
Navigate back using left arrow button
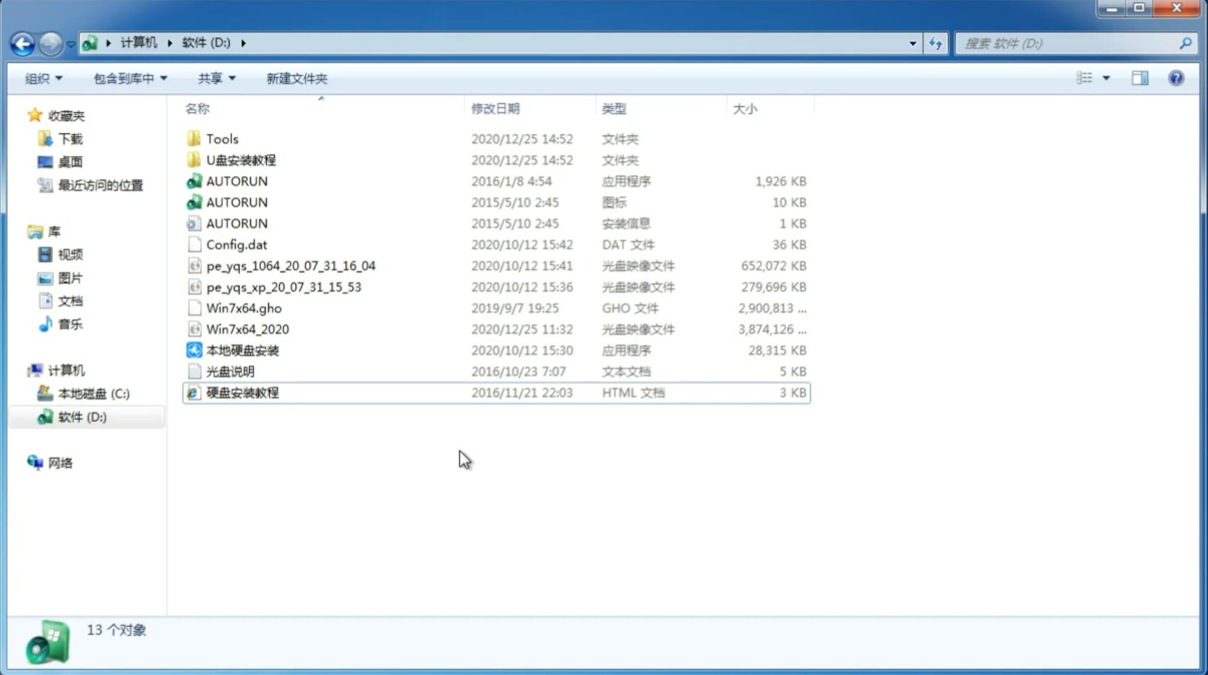[22, 42]
